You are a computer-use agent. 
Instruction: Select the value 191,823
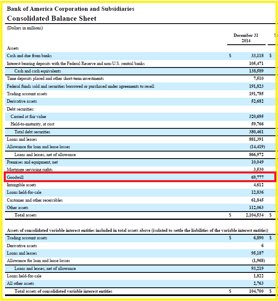(256, 87)
